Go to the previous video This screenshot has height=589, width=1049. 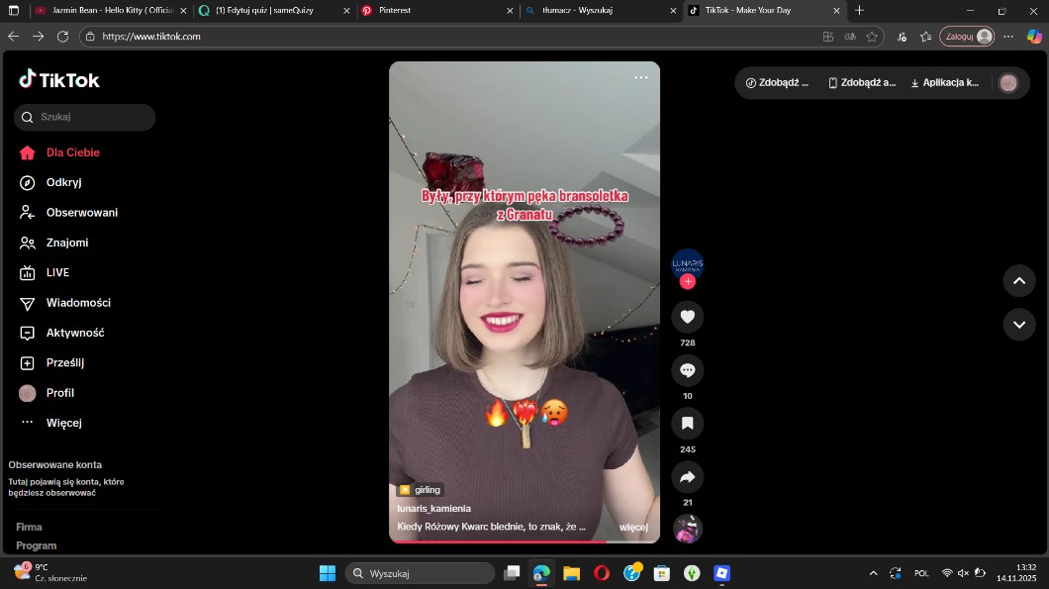coord(1018,281)
